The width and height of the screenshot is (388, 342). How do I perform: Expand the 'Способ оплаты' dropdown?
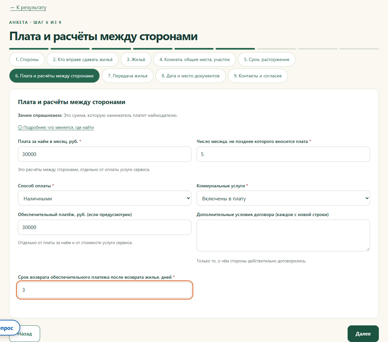[x=104, y=198]
